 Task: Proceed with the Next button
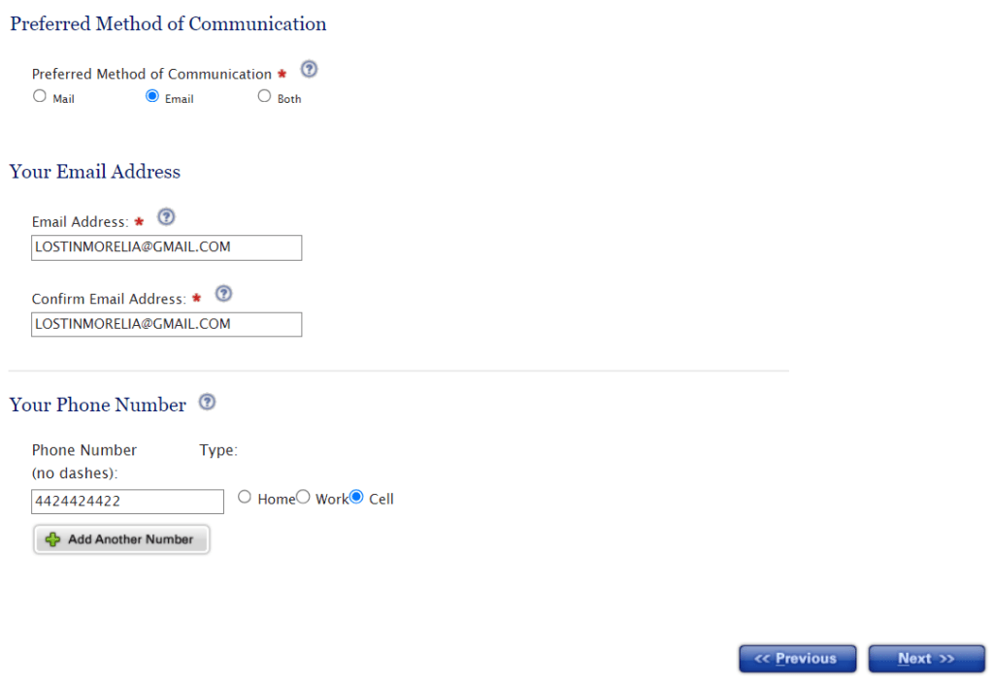[x=927, y=659]
